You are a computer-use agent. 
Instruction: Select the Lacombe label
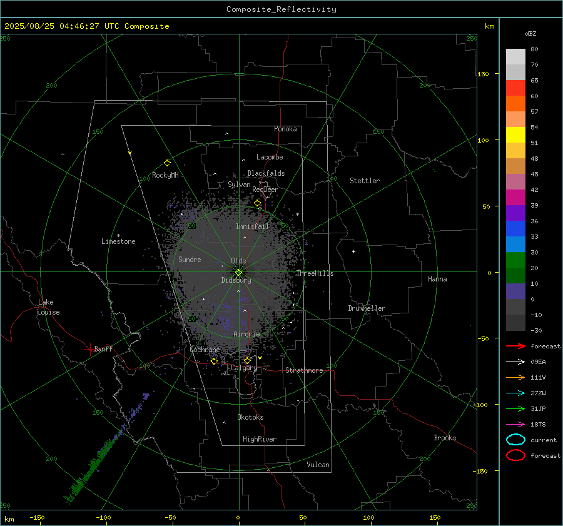[270, 157]
